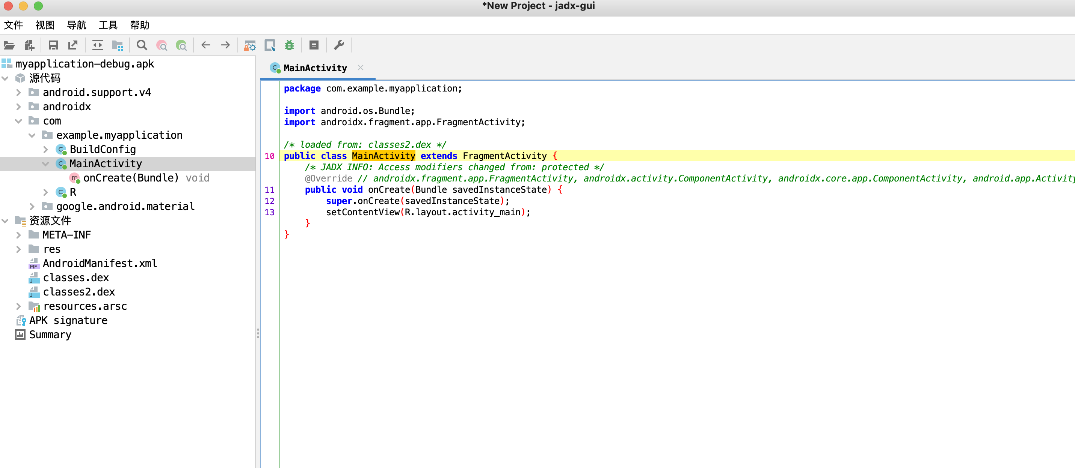Expand the META-INF folder
Viewport: 1075px width, 468px height.
(x=19, y=235)
